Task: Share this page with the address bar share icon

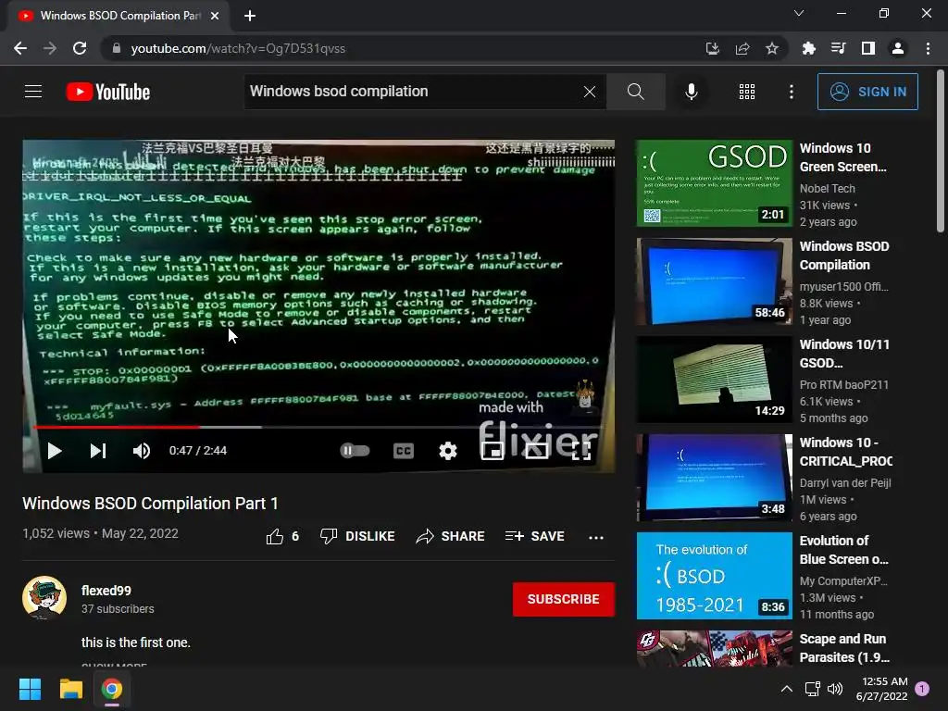Action: [x=742, y=48]
